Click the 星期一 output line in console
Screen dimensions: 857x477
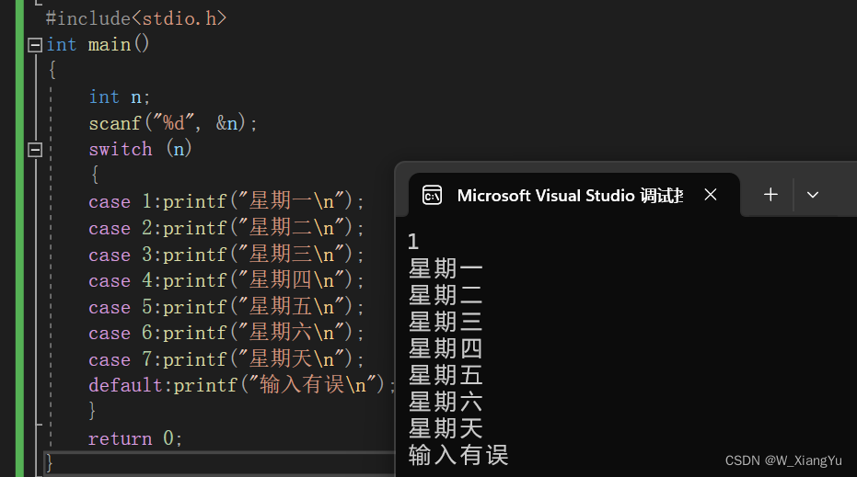(446, 268)
